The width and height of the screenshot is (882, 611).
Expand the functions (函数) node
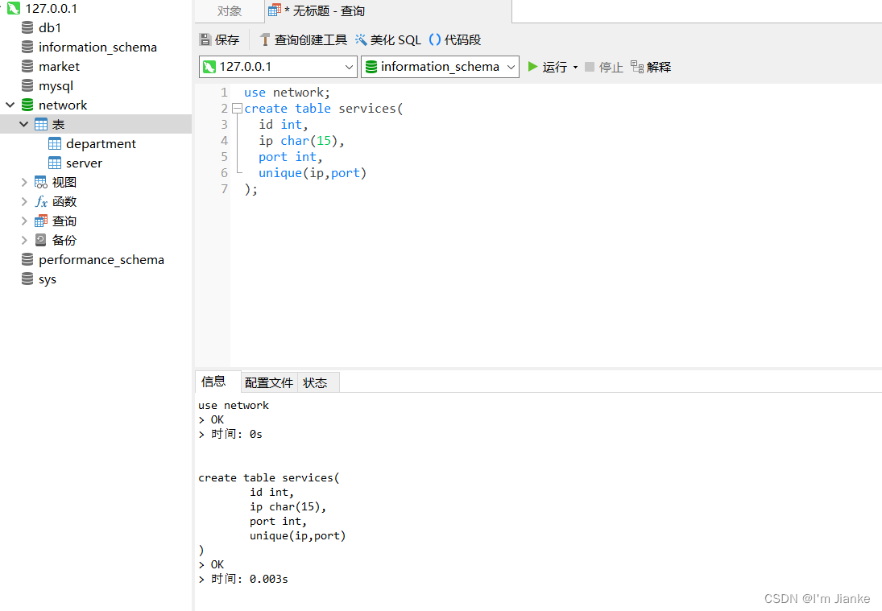pos(23,201)
